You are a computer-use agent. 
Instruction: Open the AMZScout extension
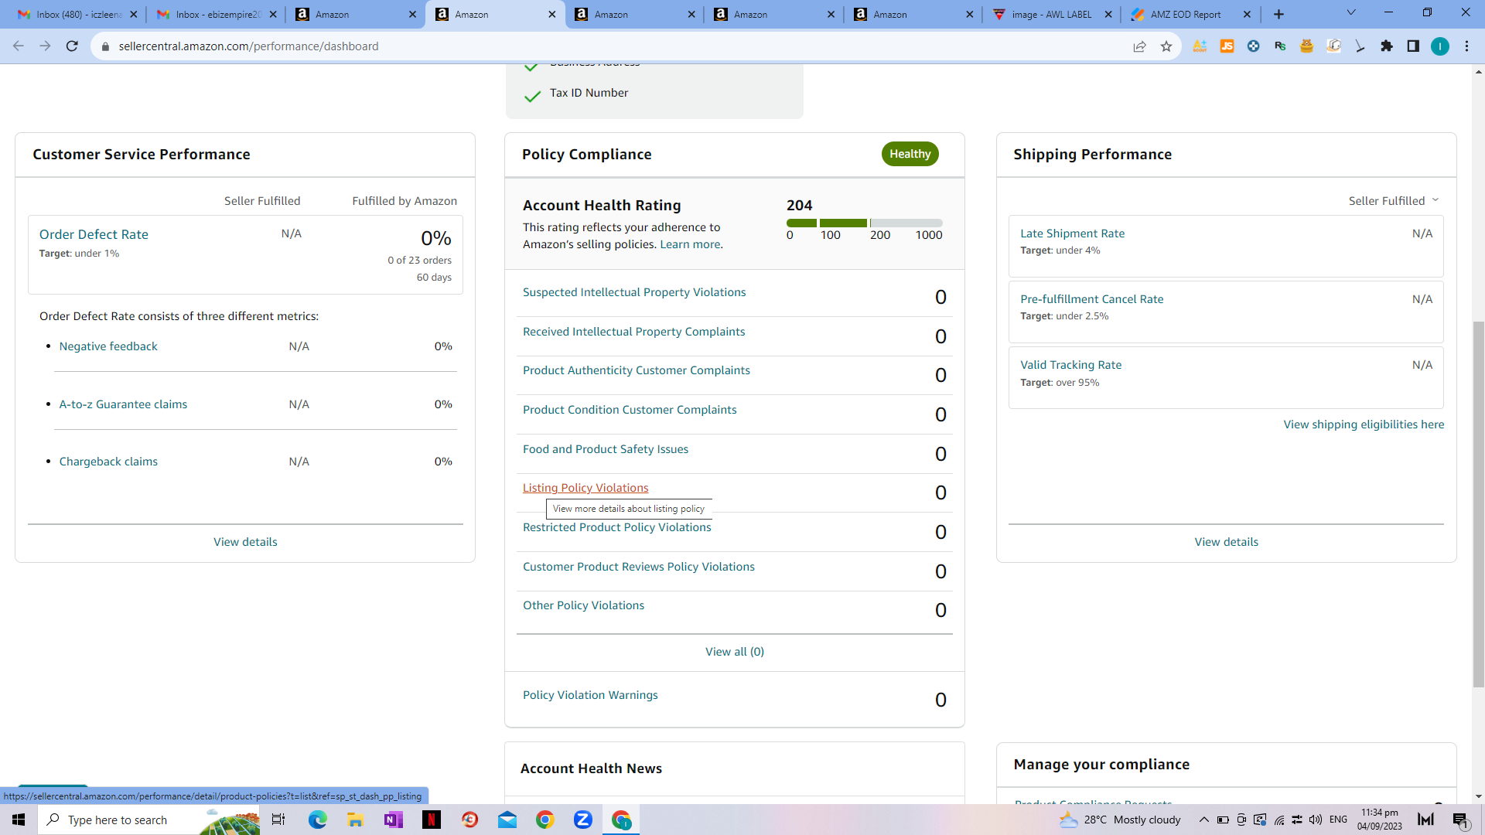pyautogui.click(x=1200, y=46)
